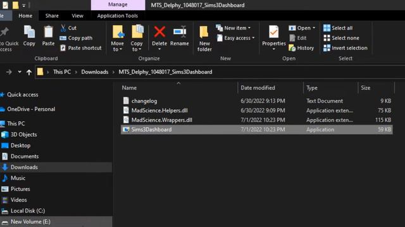This screenshot has height=227, width=405.
Task: Expand the Properties dropdown arrow
Action: coord(274,49)
